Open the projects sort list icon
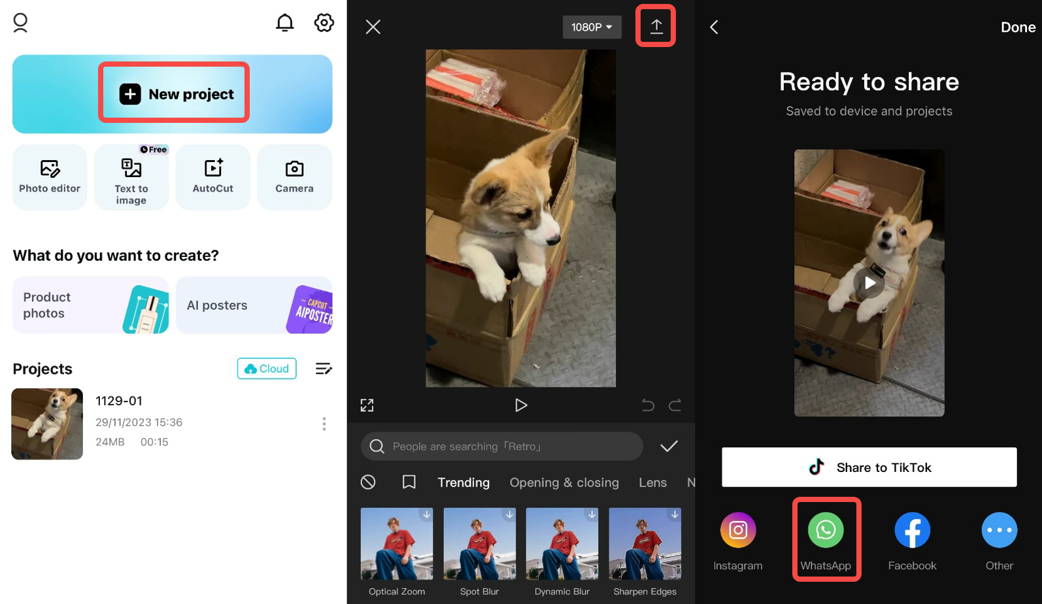1042x604 pixels. [324, 369]
